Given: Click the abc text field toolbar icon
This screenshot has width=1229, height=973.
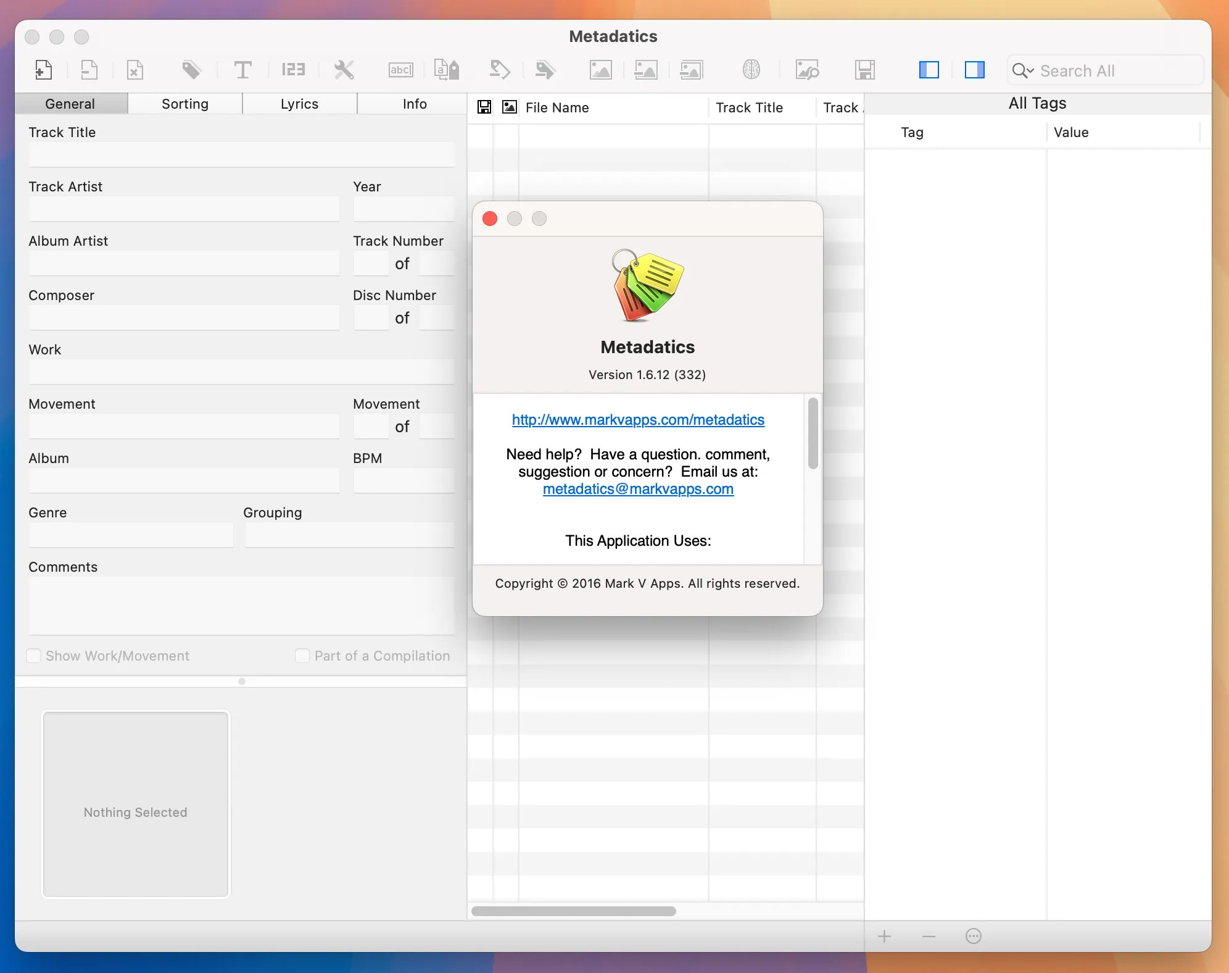Looking at the screenshot, I should [400, 70].
